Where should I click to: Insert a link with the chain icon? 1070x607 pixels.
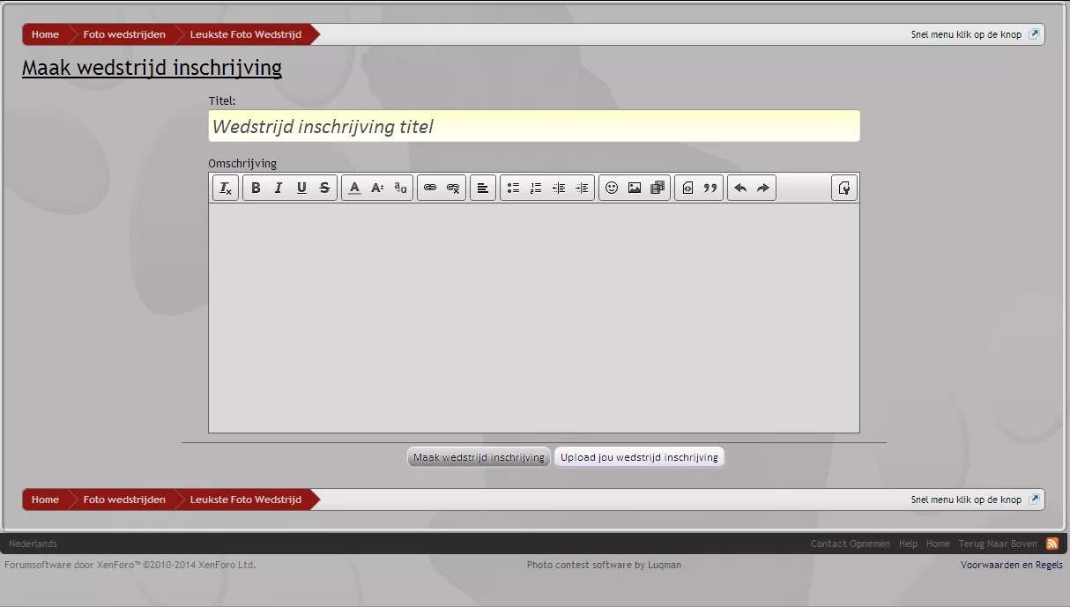430,188
